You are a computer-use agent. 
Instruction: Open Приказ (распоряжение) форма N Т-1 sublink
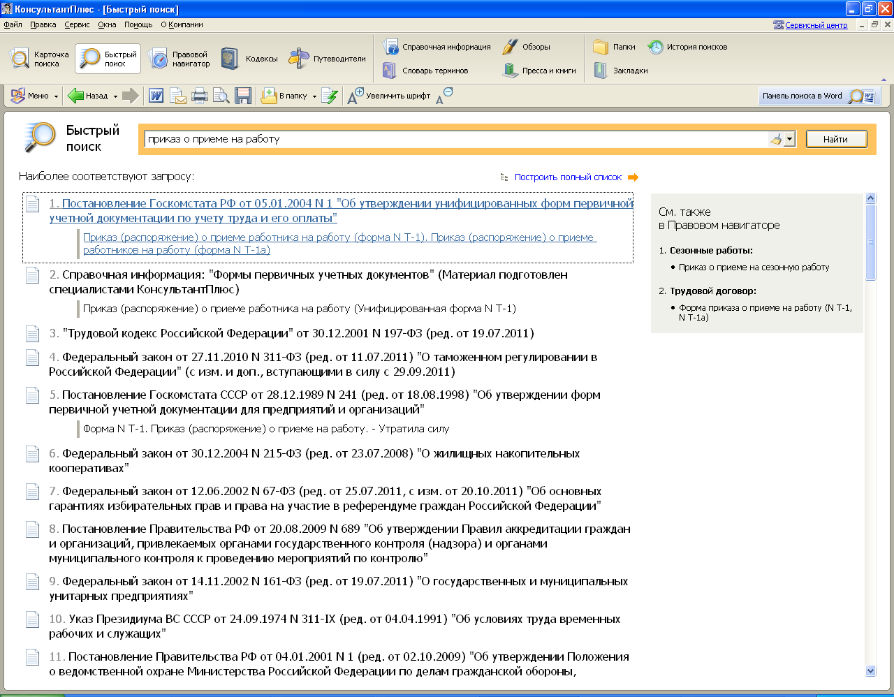click(339, 244)
